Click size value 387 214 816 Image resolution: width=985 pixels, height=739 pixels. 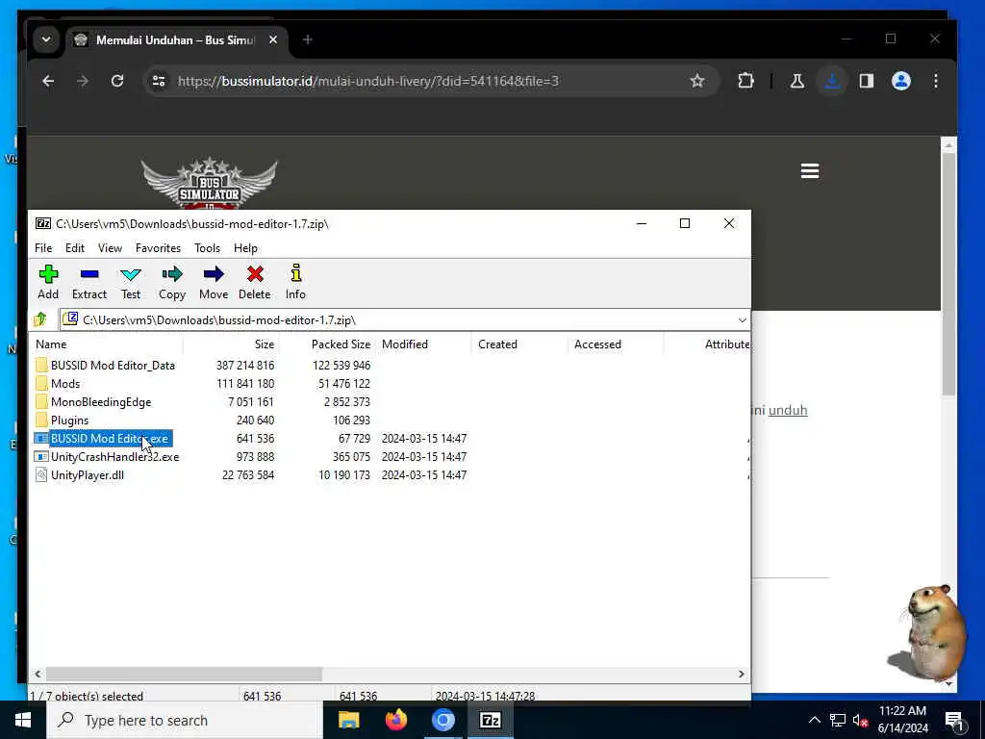point(245,365)
